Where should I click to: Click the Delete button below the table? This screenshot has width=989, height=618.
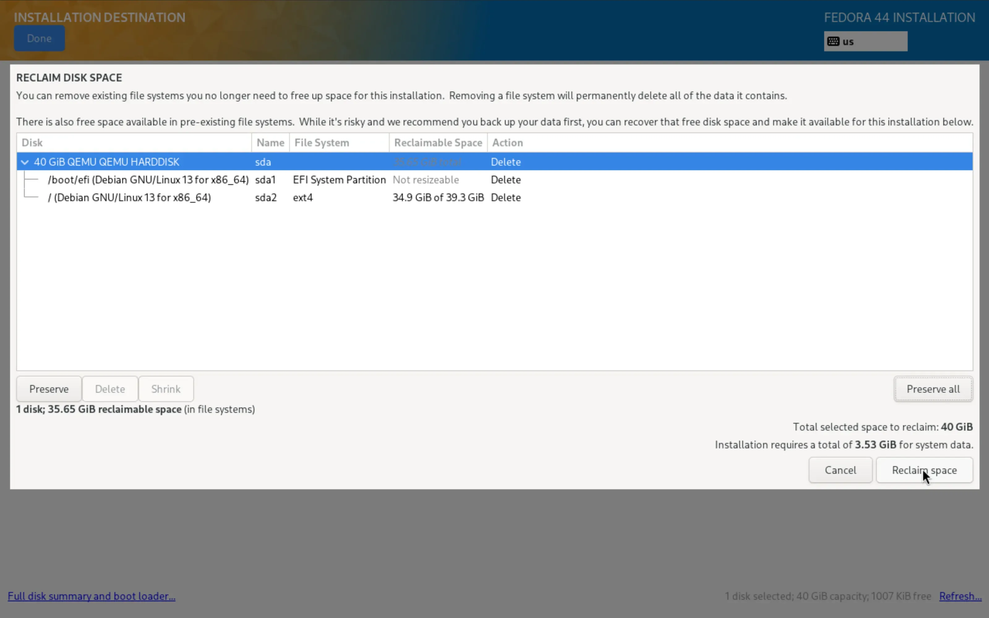110,389
